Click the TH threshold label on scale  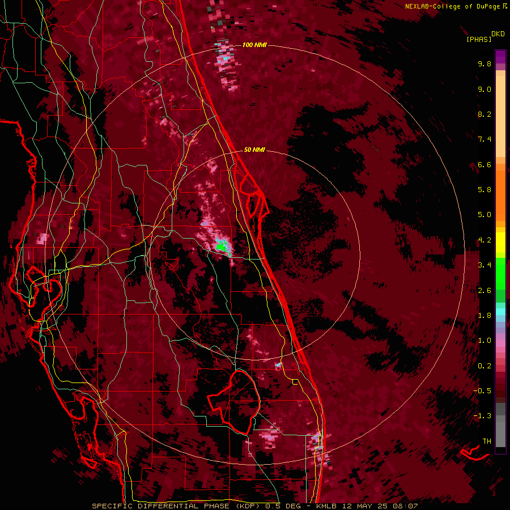[487, 441]
